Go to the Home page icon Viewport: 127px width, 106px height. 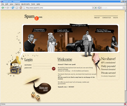[x=21, y=8]
